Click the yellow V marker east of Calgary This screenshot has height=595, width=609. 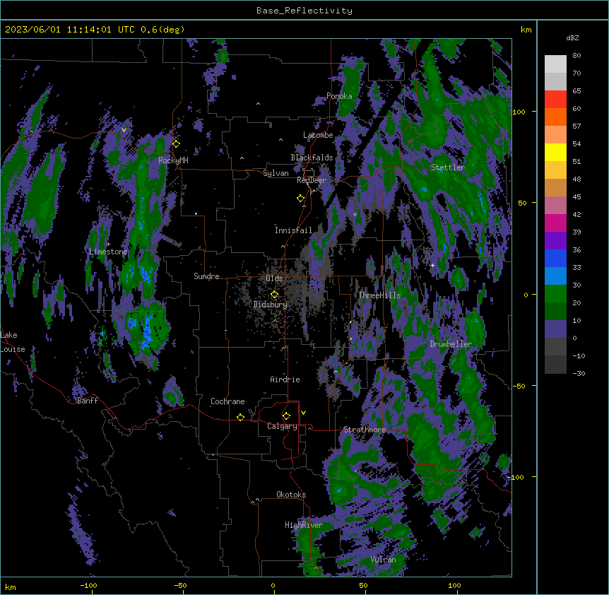tap(303, 413)
